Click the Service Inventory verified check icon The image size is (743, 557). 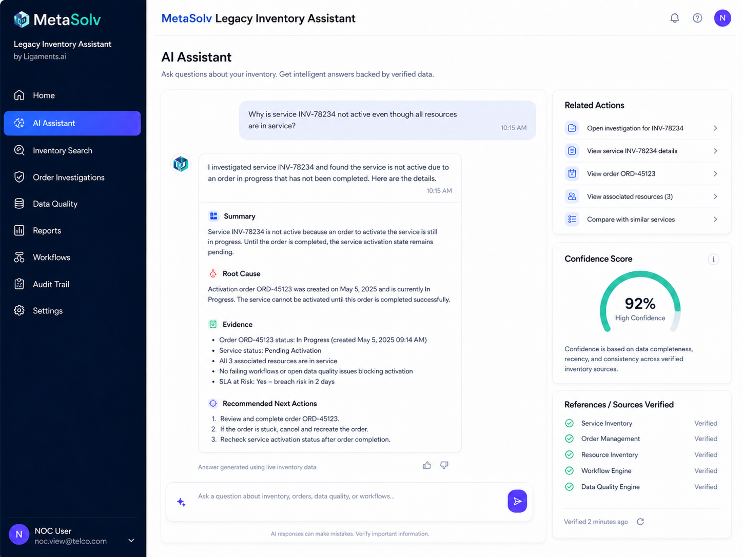[x=569, y=423]
